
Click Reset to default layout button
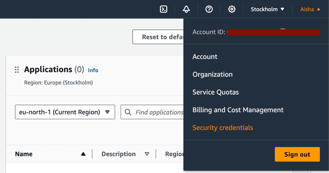[158, 37]
